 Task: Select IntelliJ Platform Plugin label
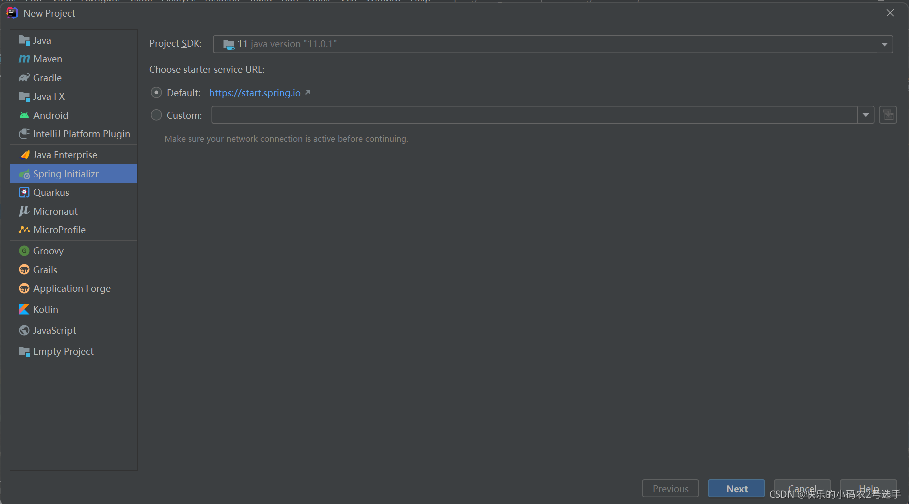(x=82, y=134)
